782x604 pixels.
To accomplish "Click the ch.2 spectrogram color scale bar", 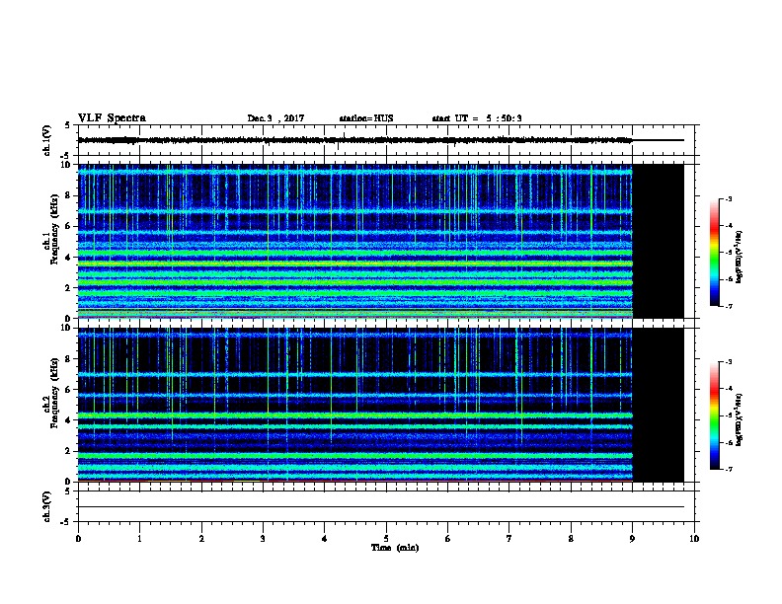I will [x=714, y=415].
